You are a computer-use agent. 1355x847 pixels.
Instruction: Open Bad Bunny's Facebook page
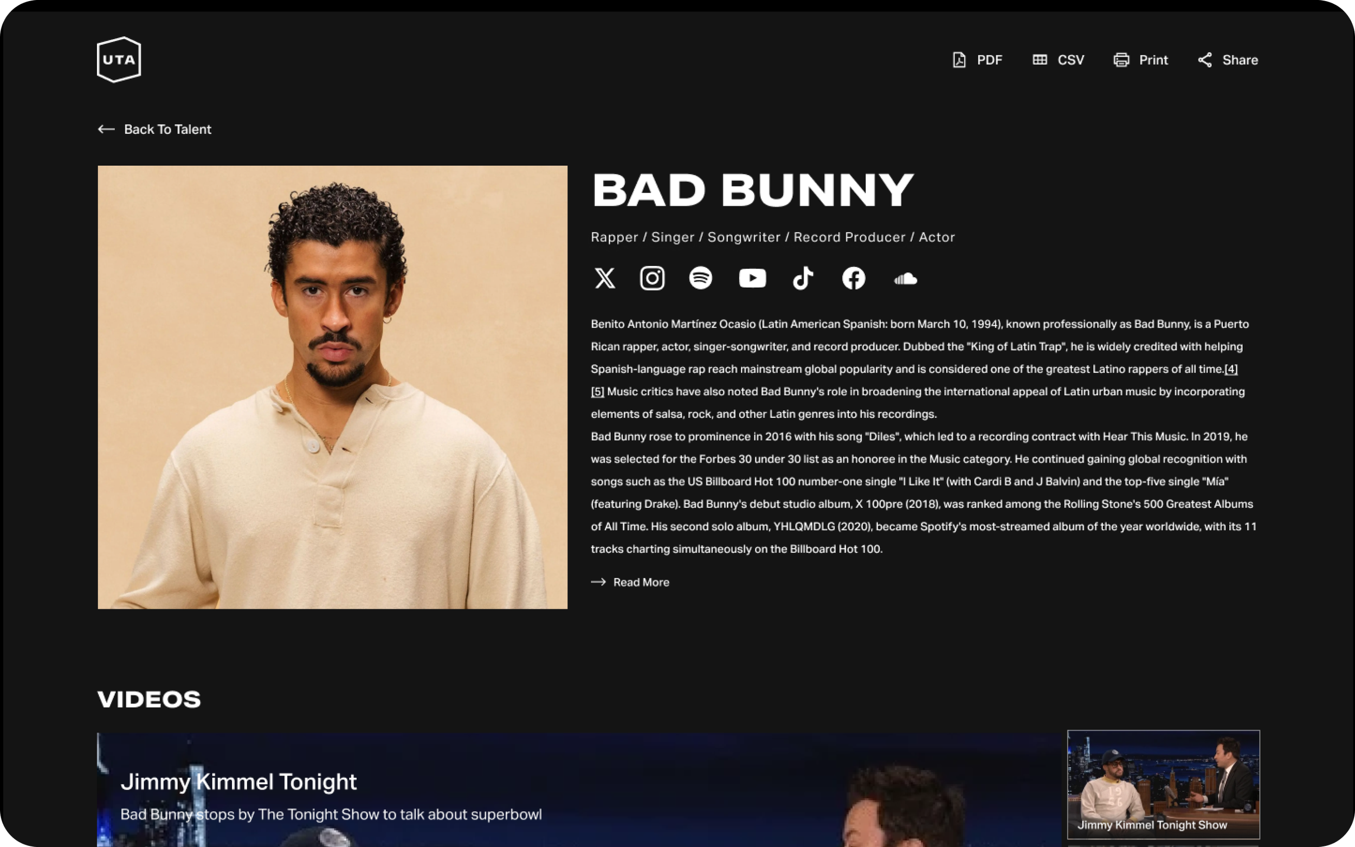[854, 278]
